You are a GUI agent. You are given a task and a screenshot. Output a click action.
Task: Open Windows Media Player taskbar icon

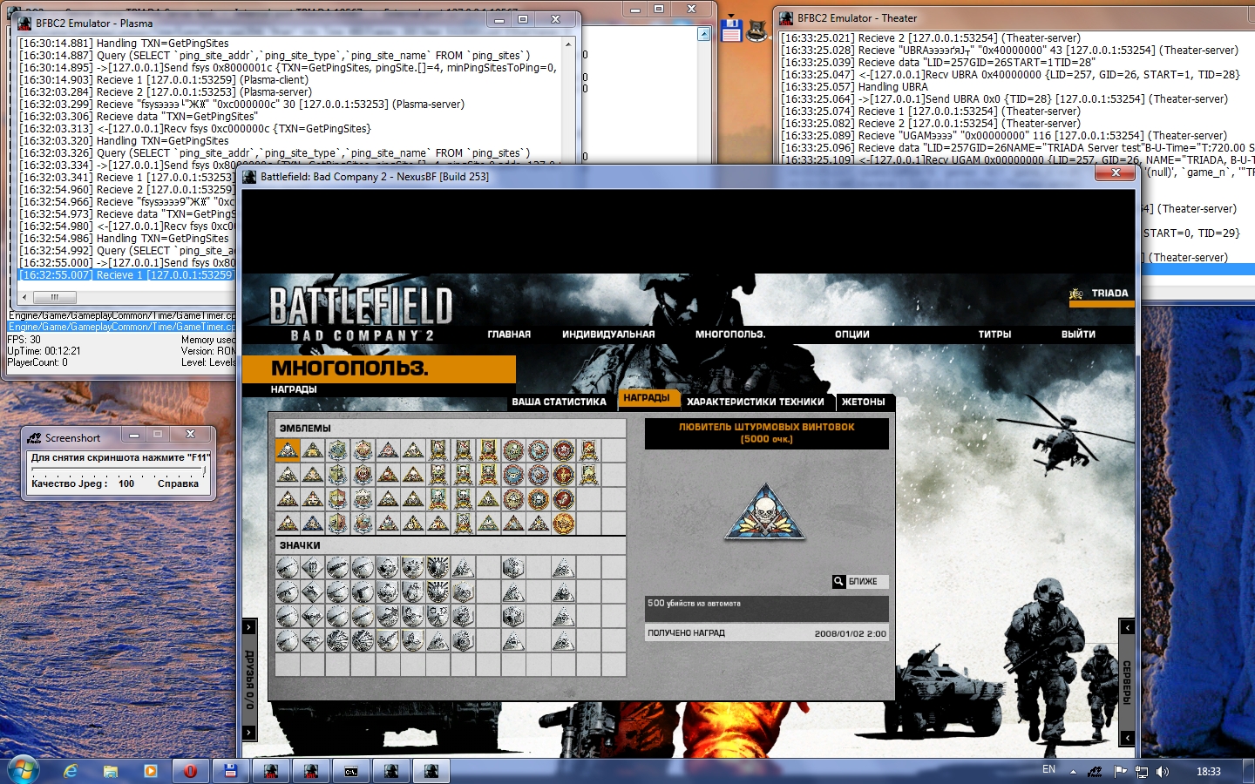[151, 771]
